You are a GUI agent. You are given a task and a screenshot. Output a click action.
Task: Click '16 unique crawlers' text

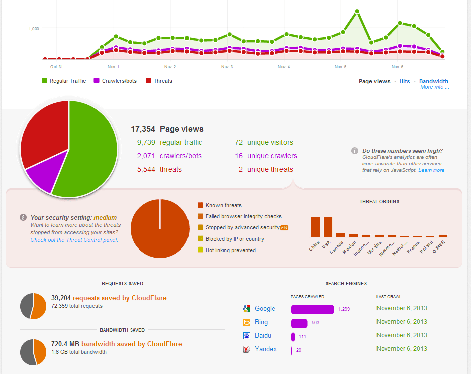266,156
